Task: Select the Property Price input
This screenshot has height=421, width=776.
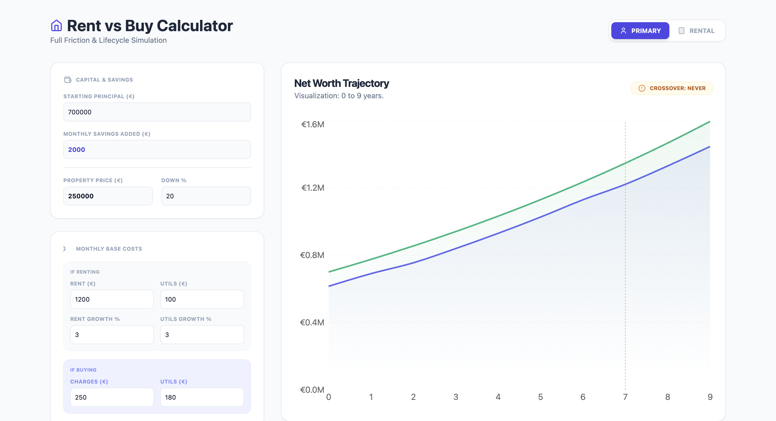Action: coord(108,196)
